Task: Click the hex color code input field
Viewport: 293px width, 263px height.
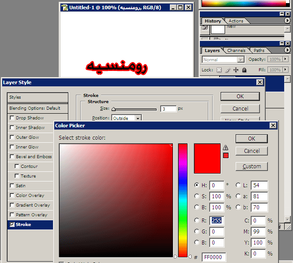Action: [x=214, y=257]
